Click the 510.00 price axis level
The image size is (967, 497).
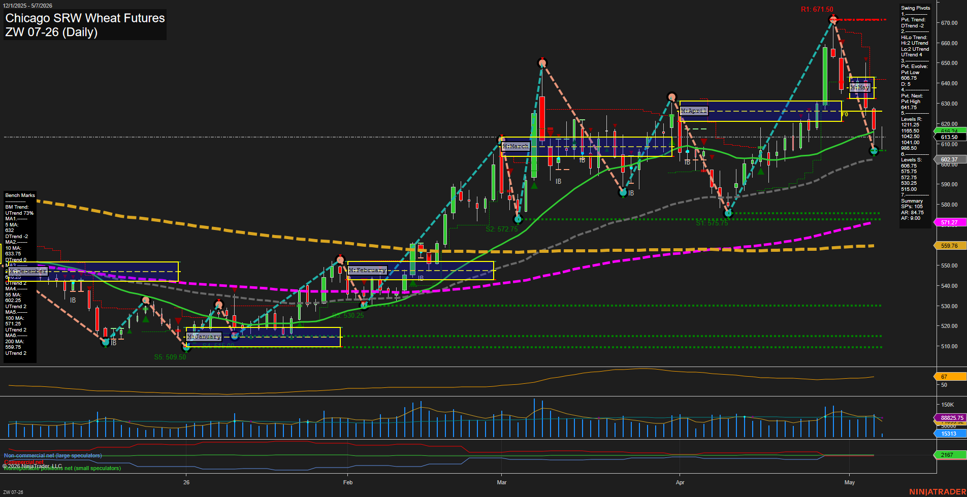click(949, 347)
